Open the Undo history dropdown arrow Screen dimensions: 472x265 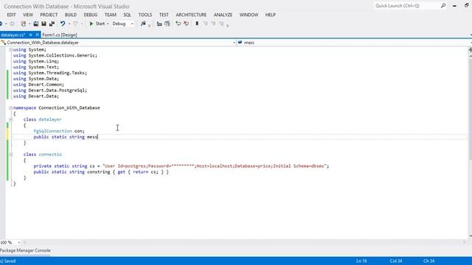point(69,24)
